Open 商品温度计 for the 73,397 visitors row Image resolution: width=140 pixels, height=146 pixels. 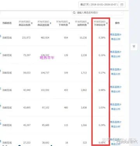[115, 52]
